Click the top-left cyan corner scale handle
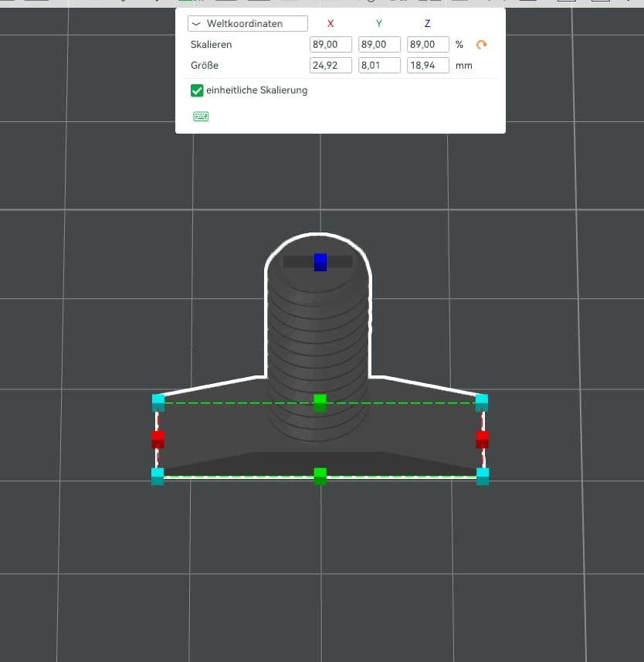Screen dimensions: 644x662 [158, 402]
